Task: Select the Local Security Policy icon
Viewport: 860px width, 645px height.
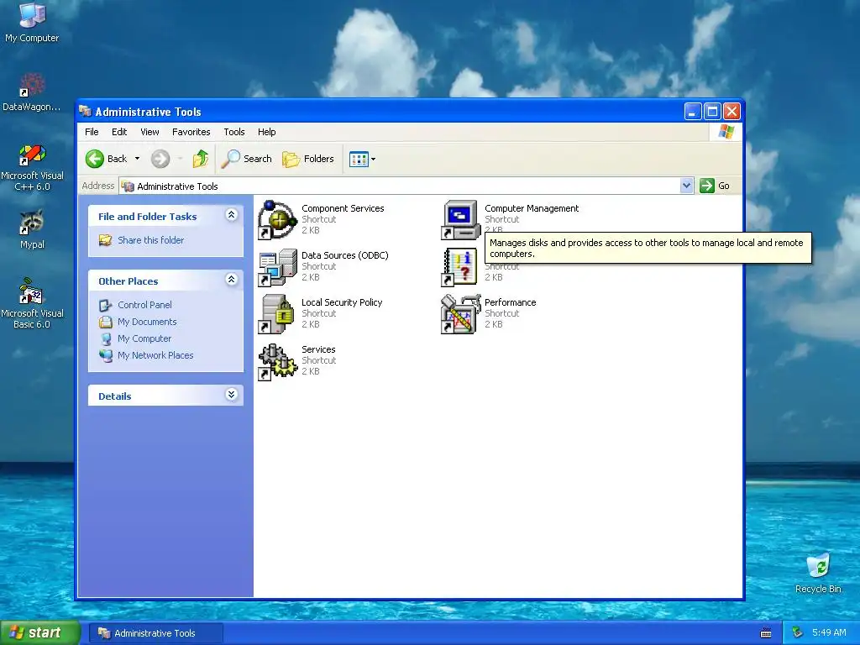Action: [x=277, y=314]
